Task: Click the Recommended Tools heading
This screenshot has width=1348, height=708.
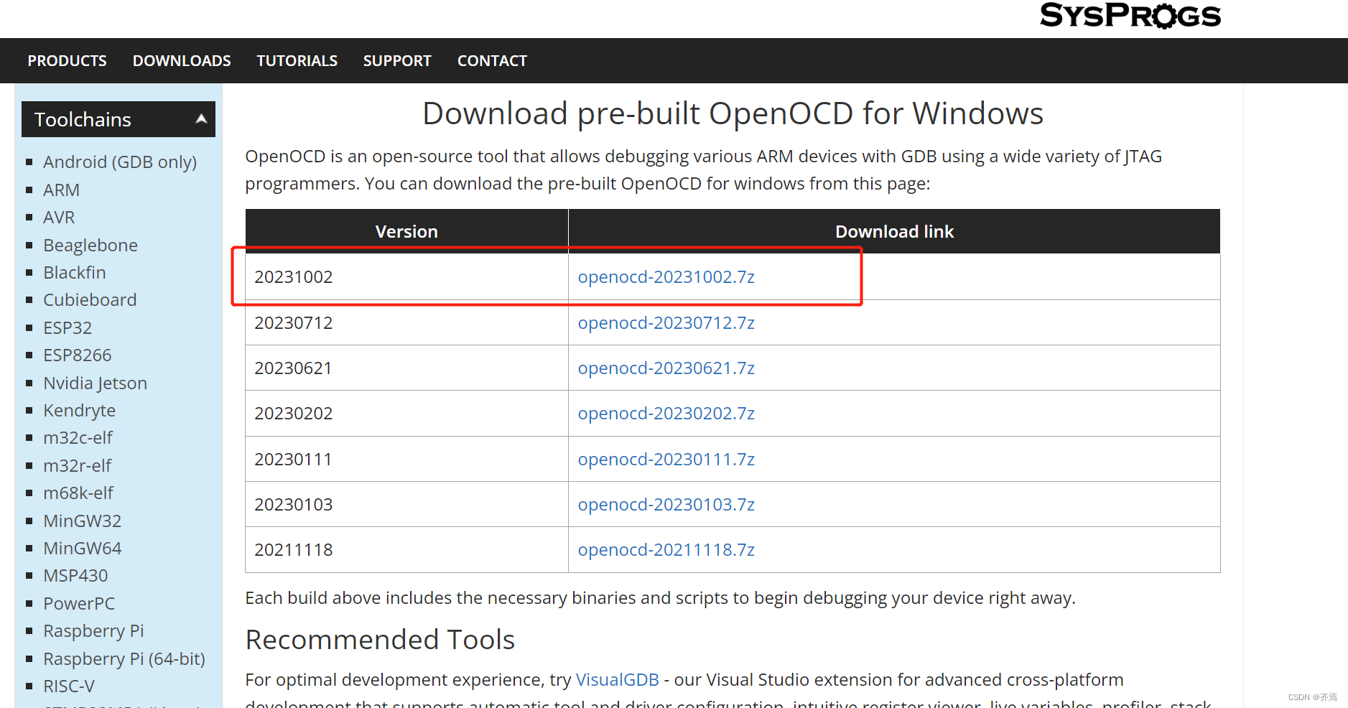Action: [x=380, y=640]
